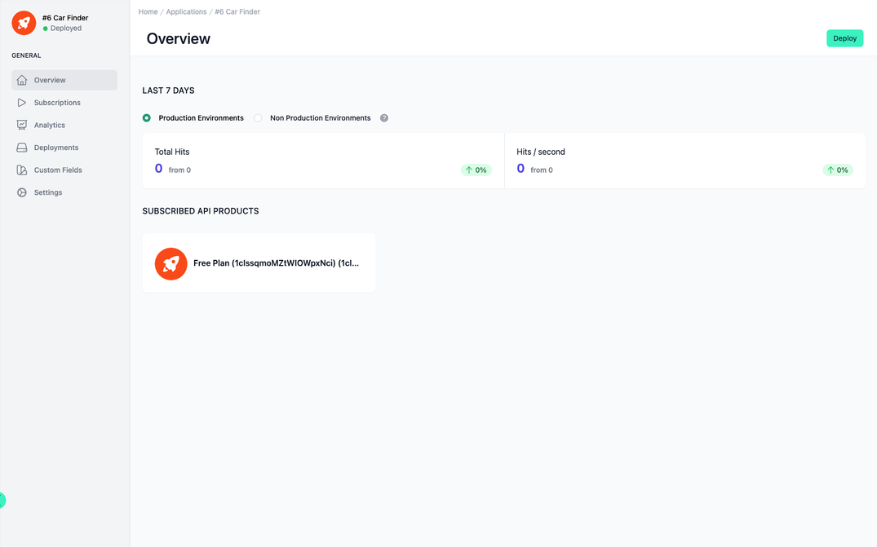Open Settings using the gear icon
Screen dimensions: 877x547
pyautogui.click(x=22, y=192)
